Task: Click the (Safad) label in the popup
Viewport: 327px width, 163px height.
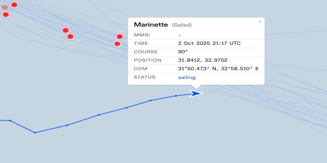Action: 182,25
